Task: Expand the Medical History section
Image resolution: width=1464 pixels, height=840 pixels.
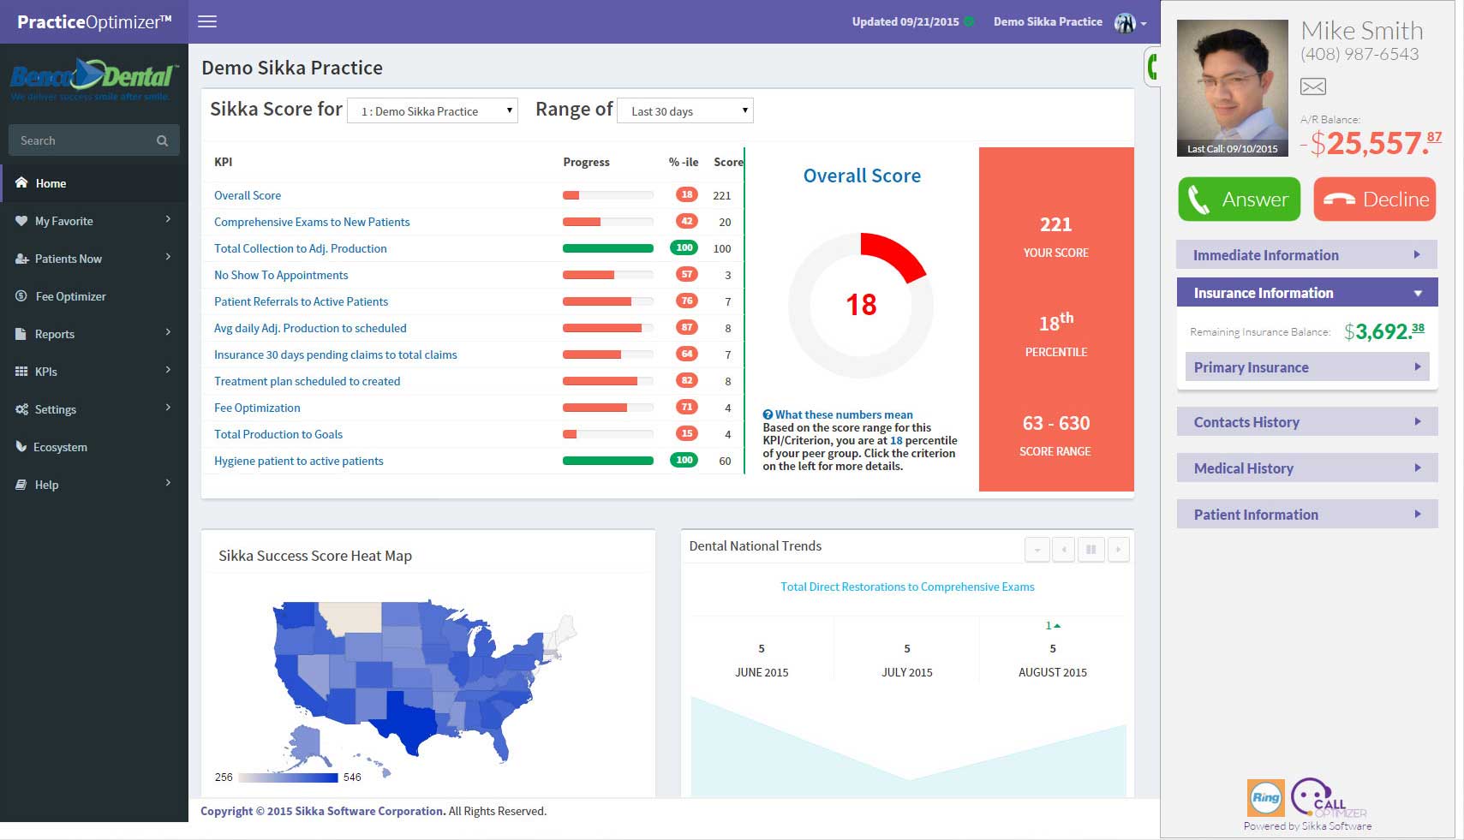Action: click(1306, 468)
